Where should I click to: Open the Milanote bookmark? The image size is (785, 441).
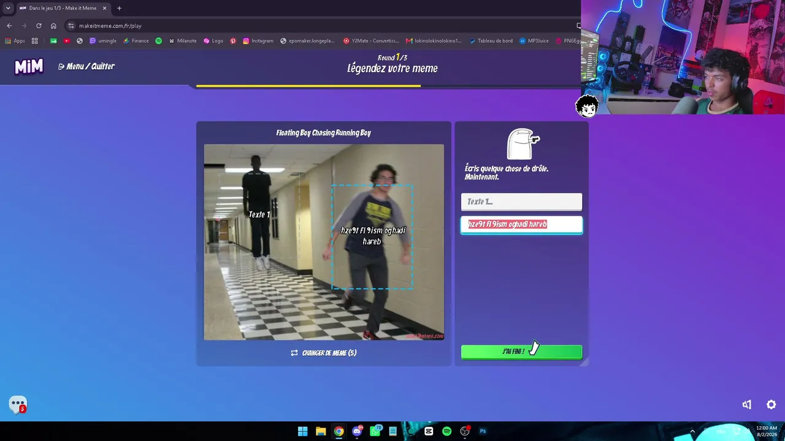pyautogui.click(x=183, y=41)
